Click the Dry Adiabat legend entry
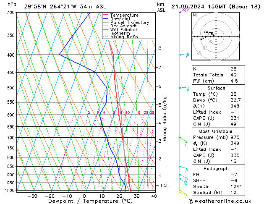Image resolution: width=264 pixels, height=204 pixels. [120, 26]
